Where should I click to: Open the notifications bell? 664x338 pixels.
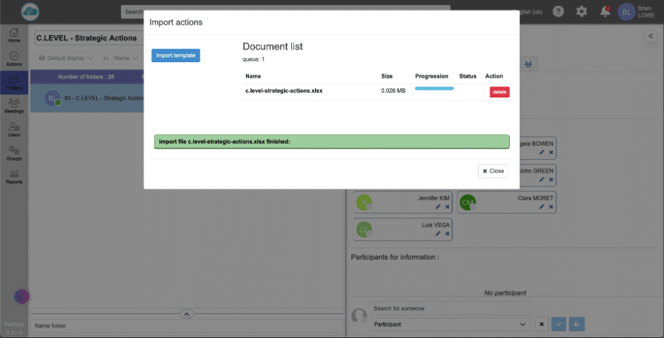tap(605, 12)
